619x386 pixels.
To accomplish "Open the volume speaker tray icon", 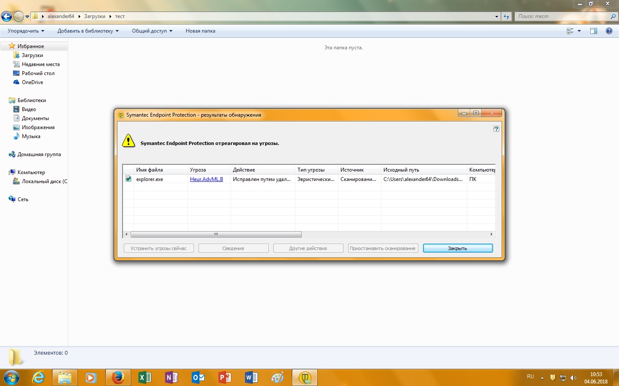I will point(573,378).
